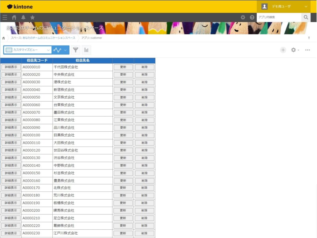Expand the chevron beside app settings gear
The width and height of the screenshot is (317, 238).
298,50
